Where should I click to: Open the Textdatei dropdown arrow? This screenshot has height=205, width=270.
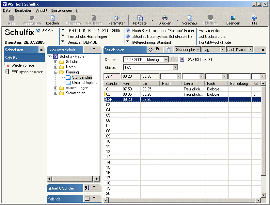click(x=152, y=20)
